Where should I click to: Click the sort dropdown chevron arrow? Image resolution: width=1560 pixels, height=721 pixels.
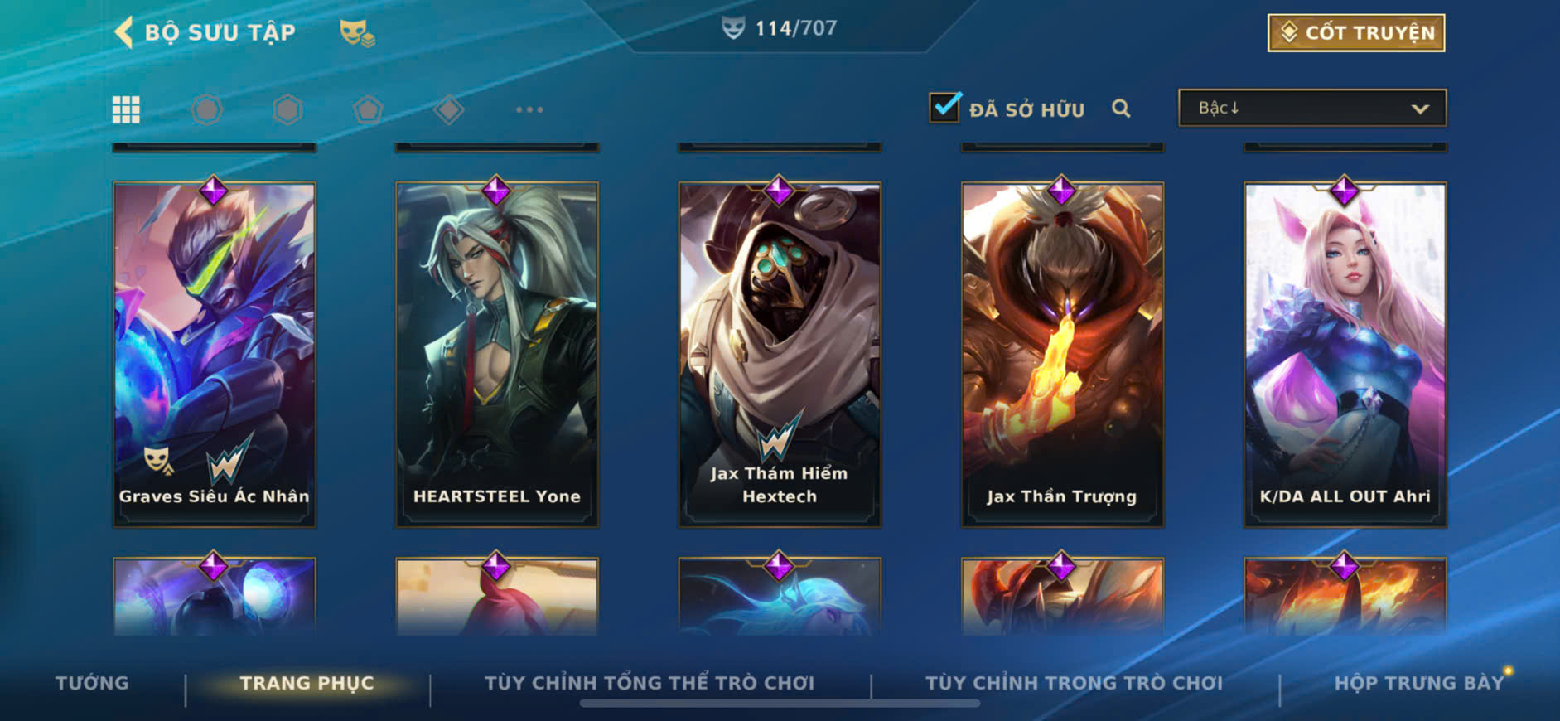coord(1420,109)
